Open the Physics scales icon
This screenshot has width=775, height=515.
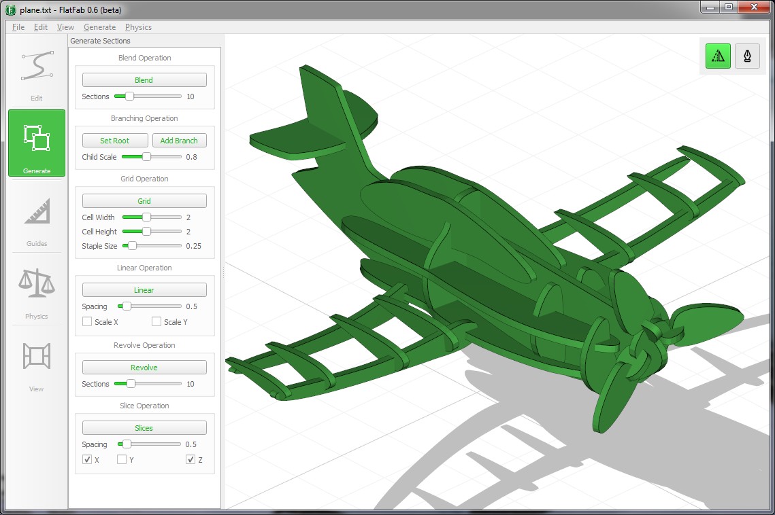point(37,285)
